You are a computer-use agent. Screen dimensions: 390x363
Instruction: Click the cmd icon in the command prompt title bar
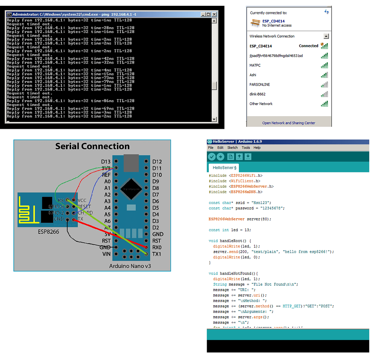(x=9, y=14)
